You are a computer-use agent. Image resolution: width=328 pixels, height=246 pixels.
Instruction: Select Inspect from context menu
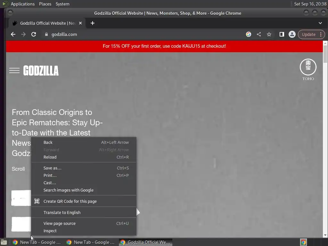(x=84, y=231)
